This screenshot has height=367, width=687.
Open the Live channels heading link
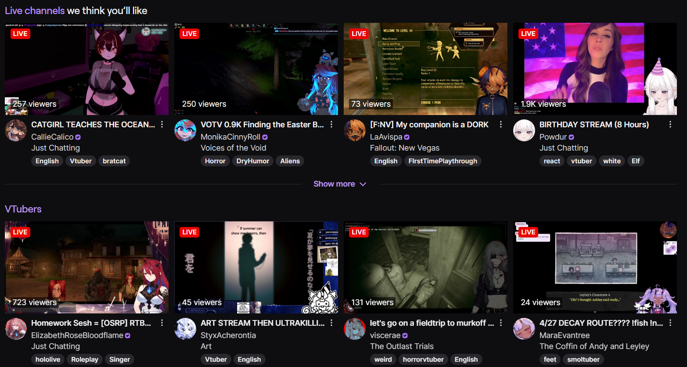(35, 11)
